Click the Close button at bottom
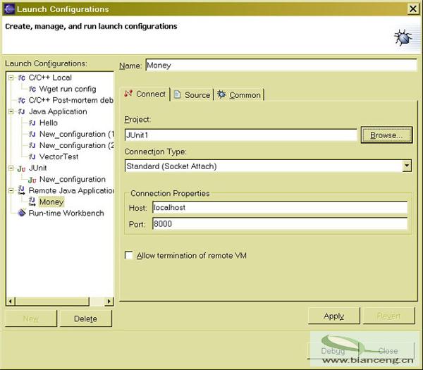Screen dimensions: 423x370 388,351
